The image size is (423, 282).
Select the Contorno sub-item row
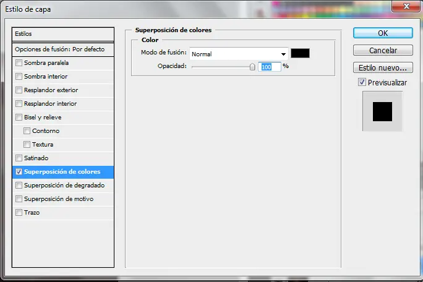tap(63, 131)
